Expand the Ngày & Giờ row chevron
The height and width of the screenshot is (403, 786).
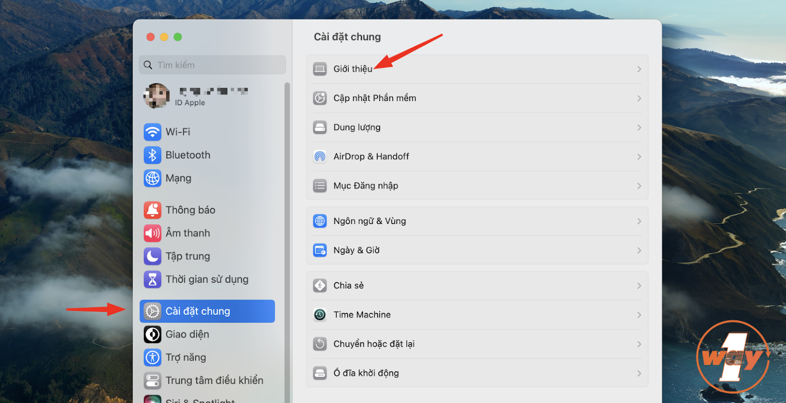coord(639,251)
